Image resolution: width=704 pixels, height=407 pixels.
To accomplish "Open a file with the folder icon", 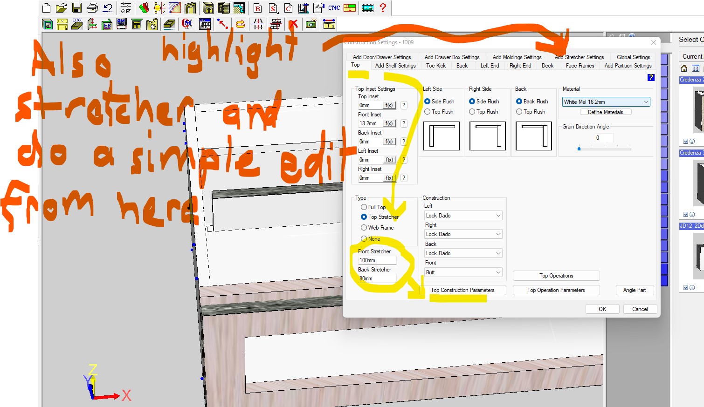I will point(62,8).
